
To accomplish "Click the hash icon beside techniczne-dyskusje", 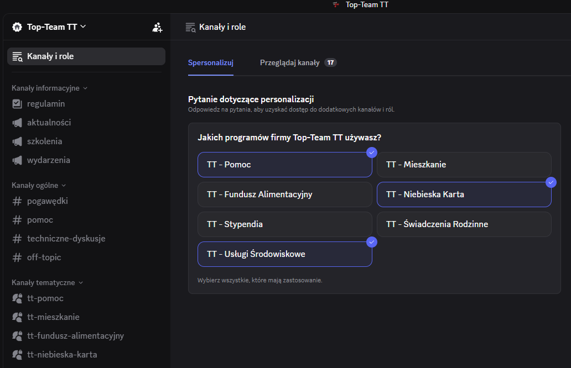I will (17, 239).
